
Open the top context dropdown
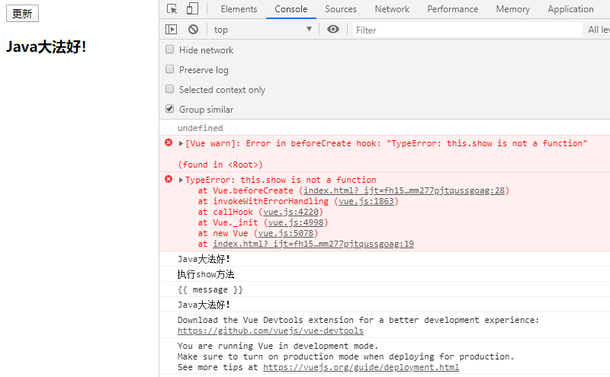click(263, 30)
